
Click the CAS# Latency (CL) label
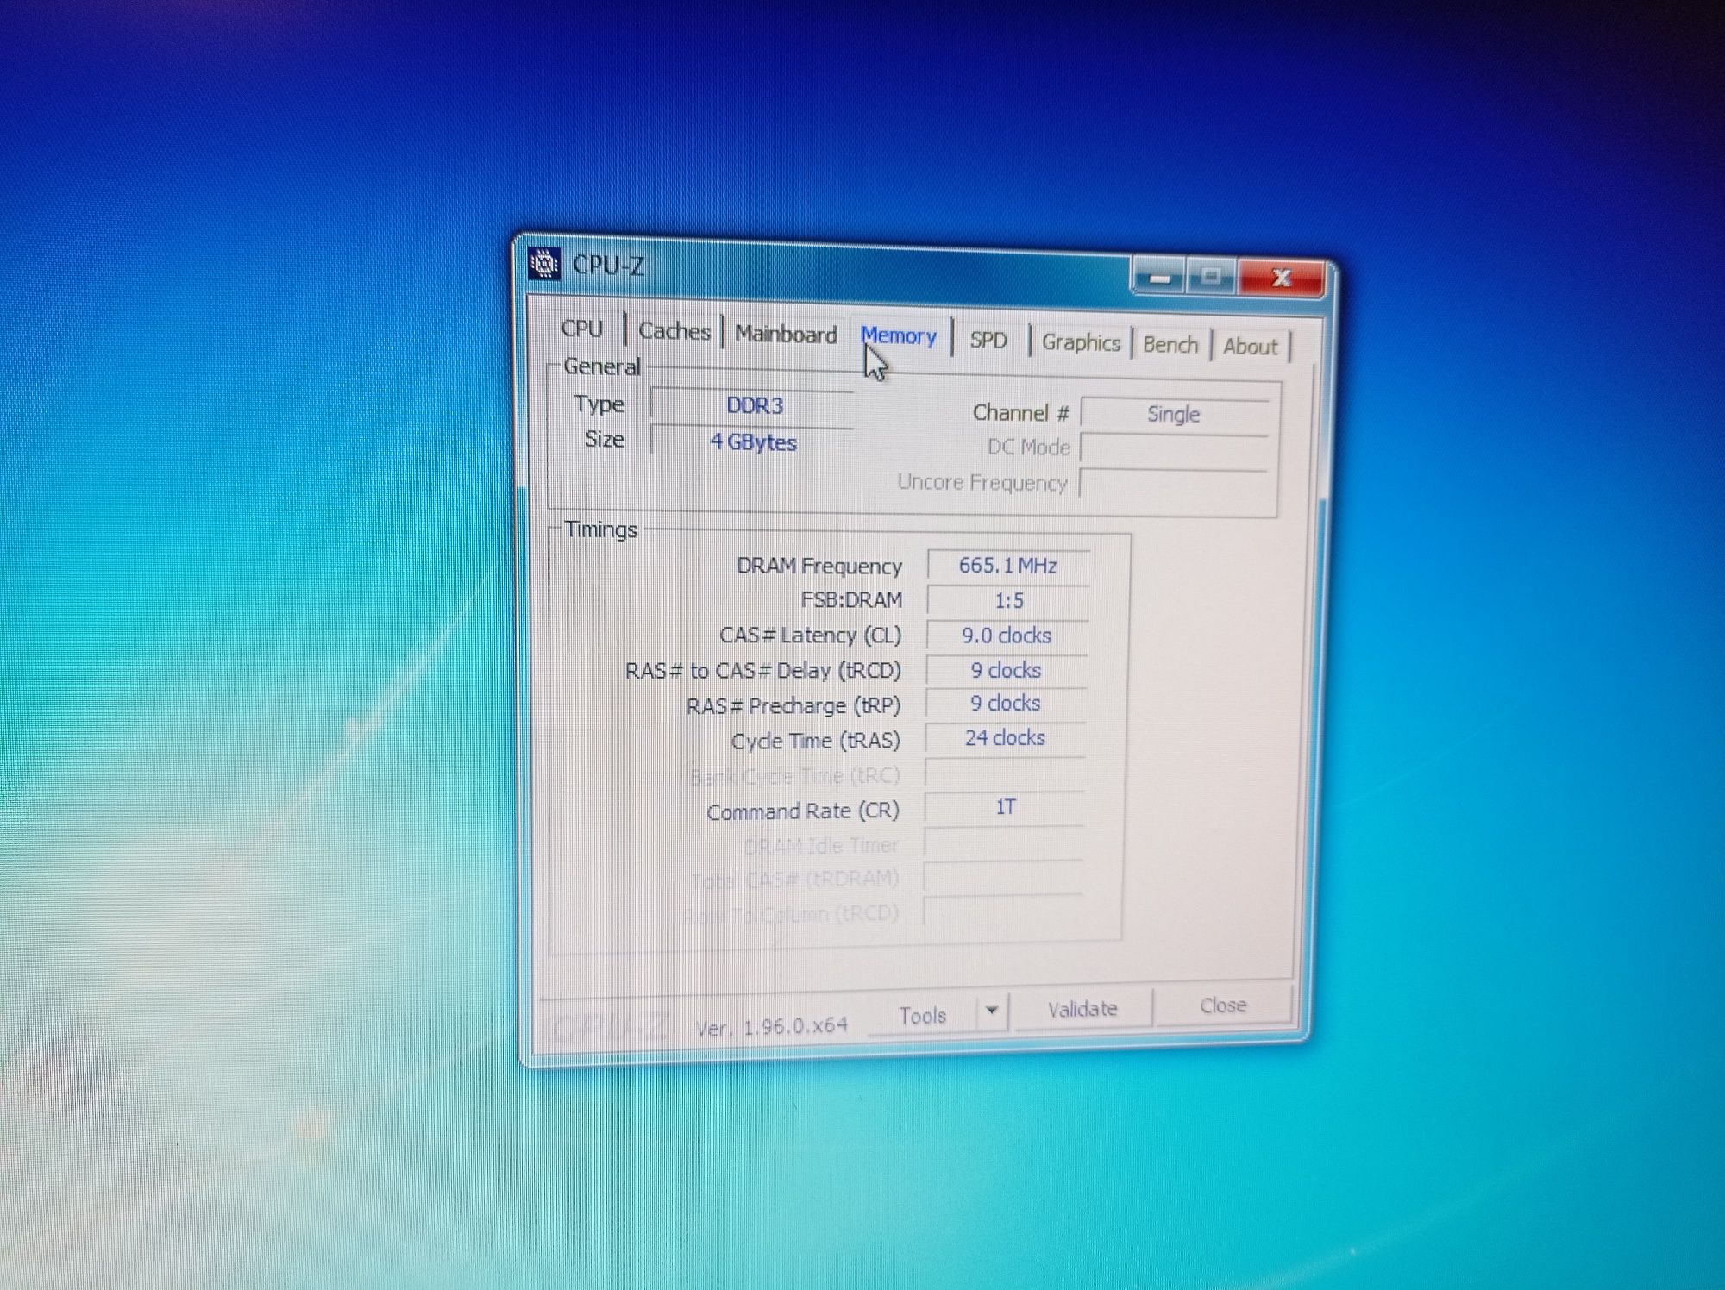[810, 636]
